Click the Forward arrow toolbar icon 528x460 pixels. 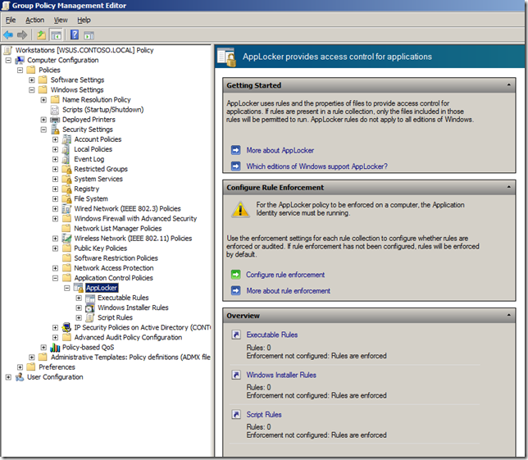pos(22,34)
